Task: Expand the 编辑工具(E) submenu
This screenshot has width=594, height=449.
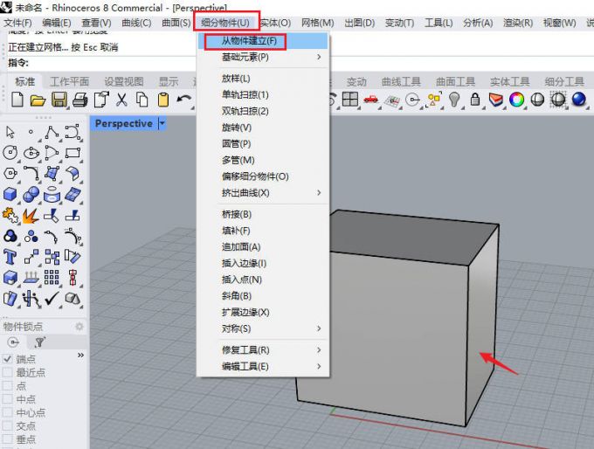Action: tap(263, 366)
